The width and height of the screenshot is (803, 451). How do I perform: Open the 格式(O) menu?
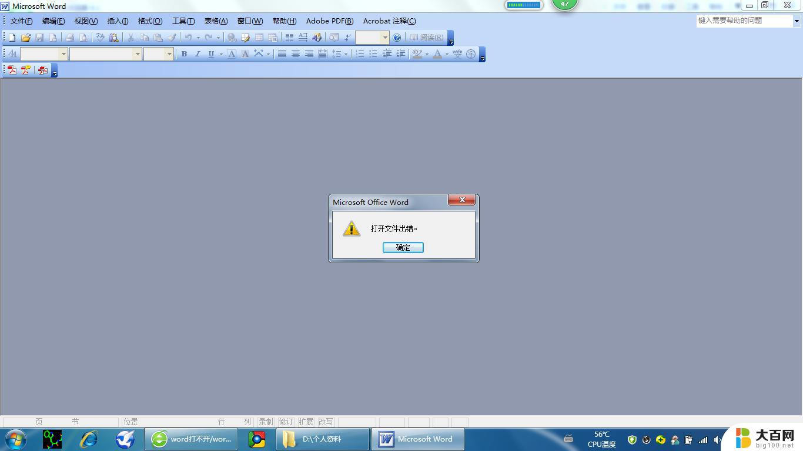coord(150,21)
